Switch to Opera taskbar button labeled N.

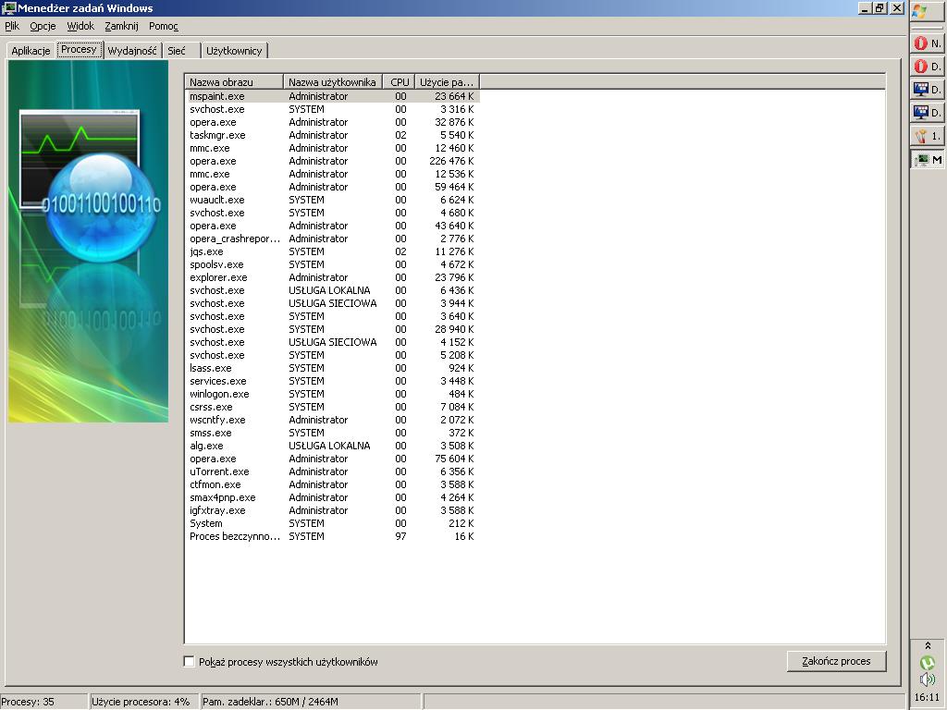(927, 43)
